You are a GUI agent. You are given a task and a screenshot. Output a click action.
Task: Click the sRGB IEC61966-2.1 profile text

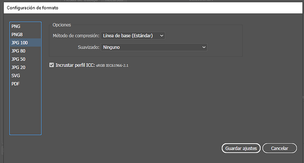click(112, 66)
